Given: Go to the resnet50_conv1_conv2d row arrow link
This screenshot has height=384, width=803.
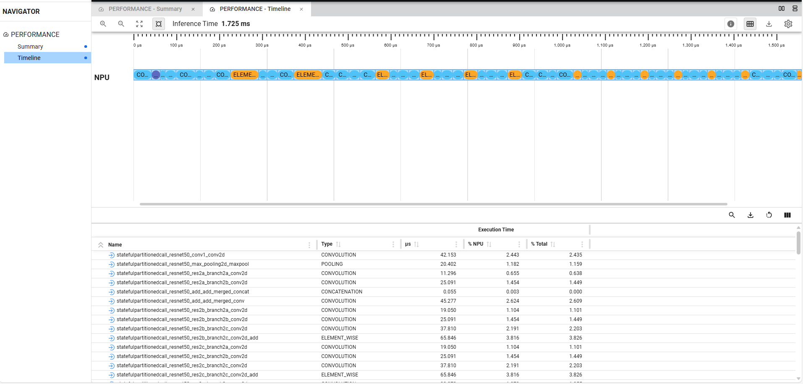Looking at the screenshot, I should tap(111, 255).
